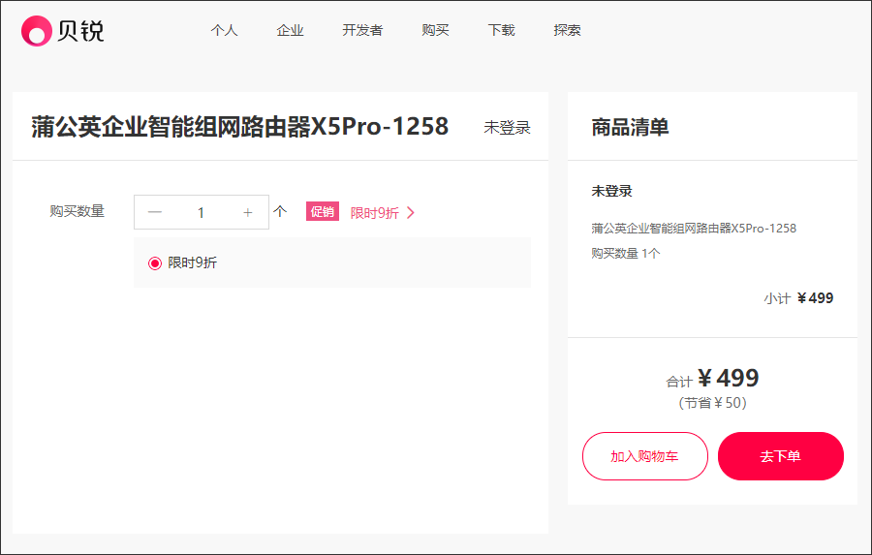Open the 个人 menu
Image resolution: width=872 pixels, height=555 pixels.
point(224,30)
